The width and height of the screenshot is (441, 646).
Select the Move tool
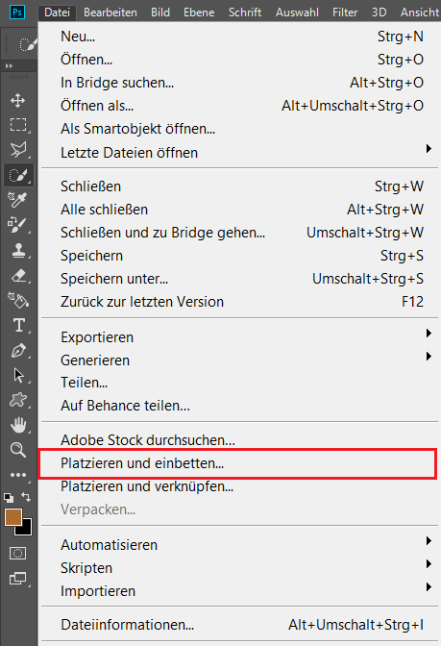coord(17,100)
